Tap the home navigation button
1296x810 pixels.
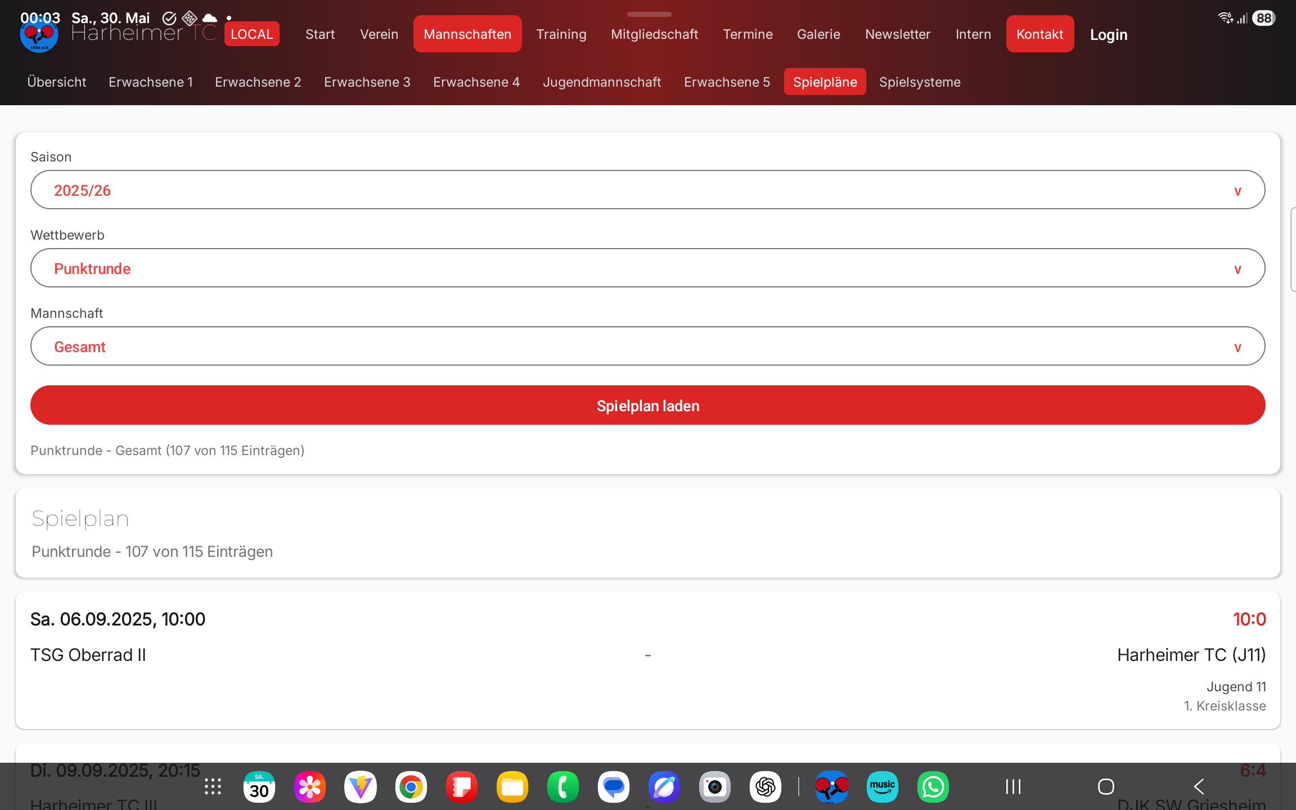[1106, 786]
